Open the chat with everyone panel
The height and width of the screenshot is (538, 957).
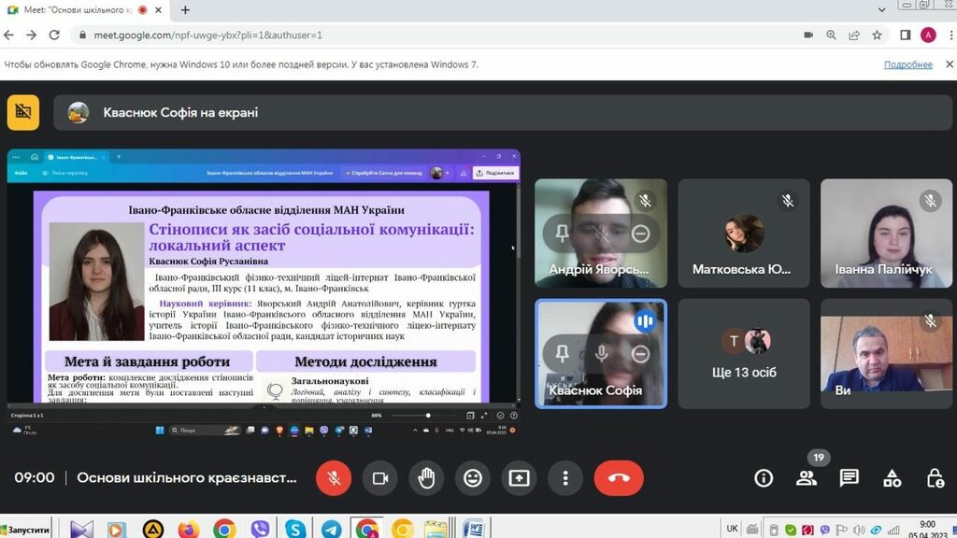coord(849,478)
